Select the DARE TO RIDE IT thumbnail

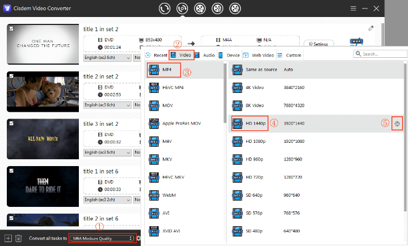pos(43,186)
